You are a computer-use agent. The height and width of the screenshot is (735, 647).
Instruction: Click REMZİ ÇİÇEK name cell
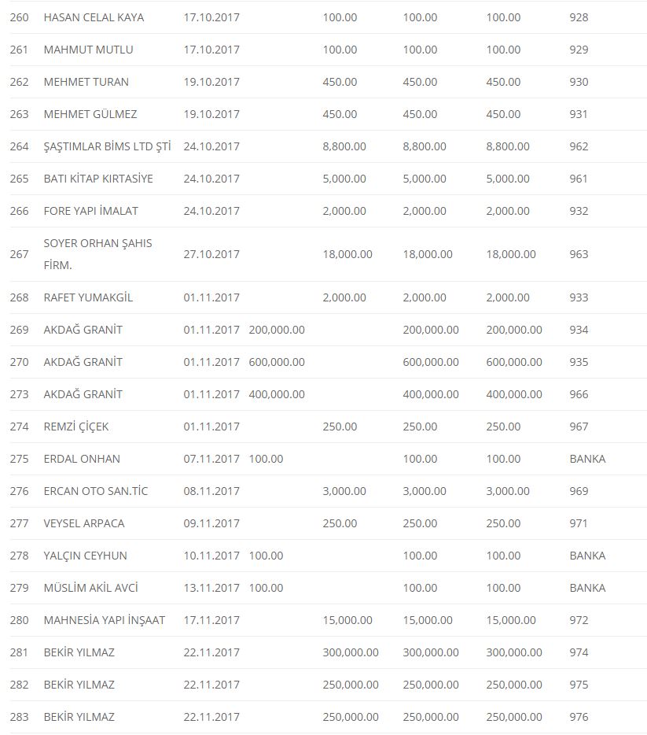point(76,427)
